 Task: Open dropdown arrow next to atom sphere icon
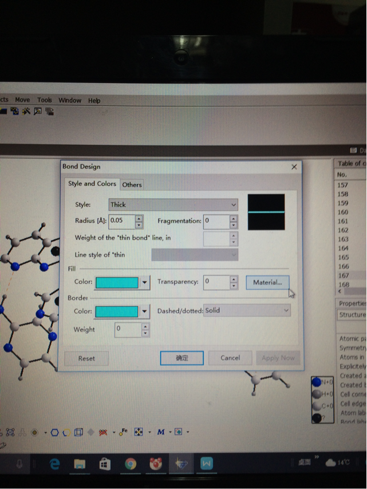tap(45, 432)
